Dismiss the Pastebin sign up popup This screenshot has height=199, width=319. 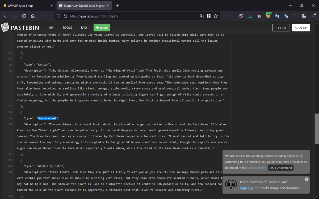(x=307, y=179)
